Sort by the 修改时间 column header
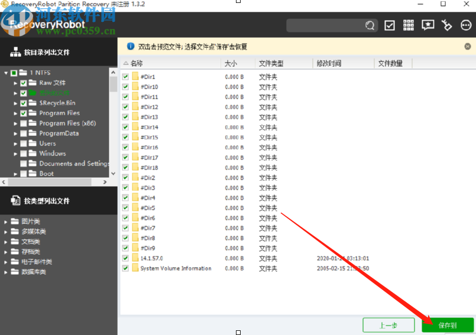 click(344, 63)
